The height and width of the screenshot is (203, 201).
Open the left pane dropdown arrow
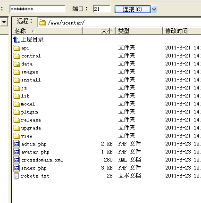point(4,22)
